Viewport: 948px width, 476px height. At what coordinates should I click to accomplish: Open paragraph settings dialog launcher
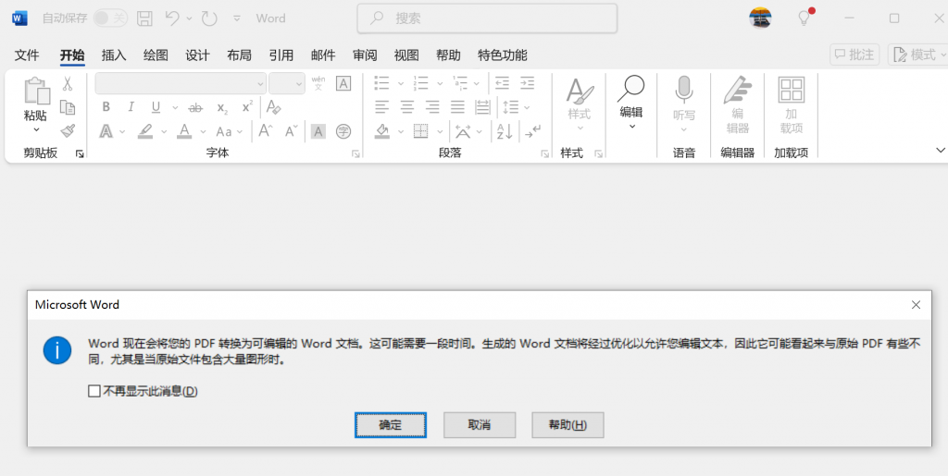click(x=544, y=154)
